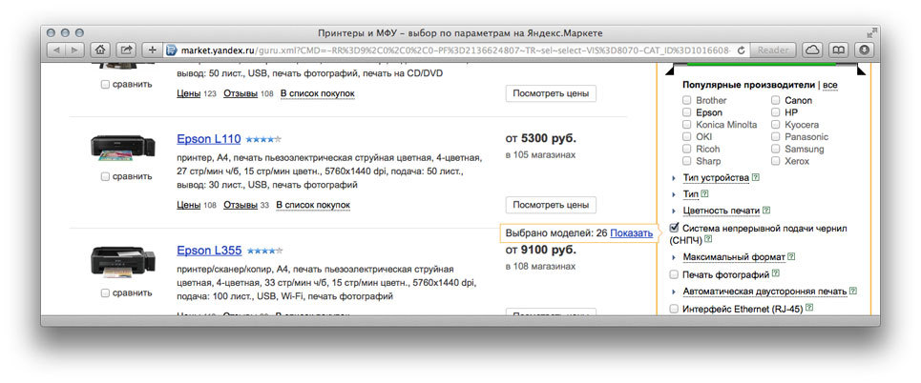Open help icon beside Автоматическая двусторонняя печать
Viewport: 921px width, 383px height.
pos(853,291)
